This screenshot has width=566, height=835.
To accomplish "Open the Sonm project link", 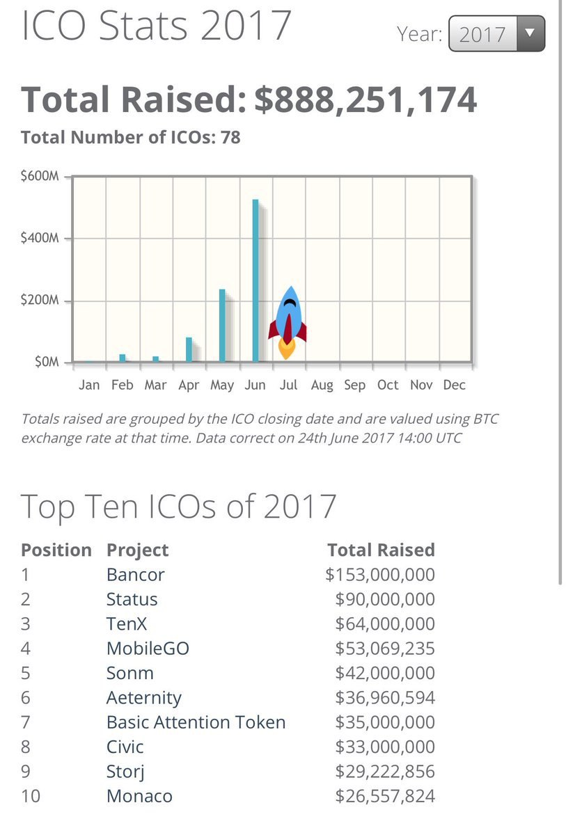I will (130, 673).
